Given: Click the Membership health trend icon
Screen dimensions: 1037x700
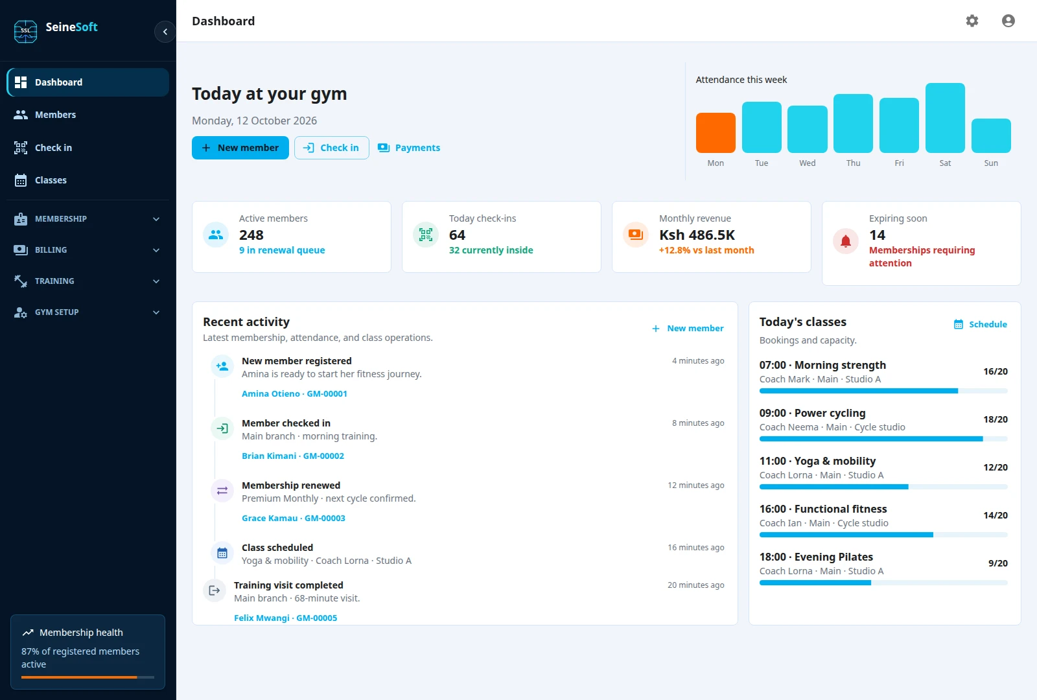Looking at the screenshot, I should tap(28, 633).
